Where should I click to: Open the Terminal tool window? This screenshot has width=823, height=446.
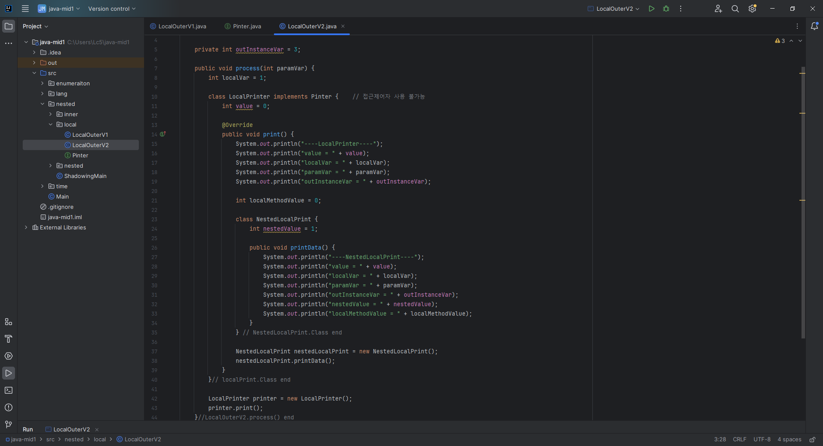pyautogui.click(x=9, y=390)
